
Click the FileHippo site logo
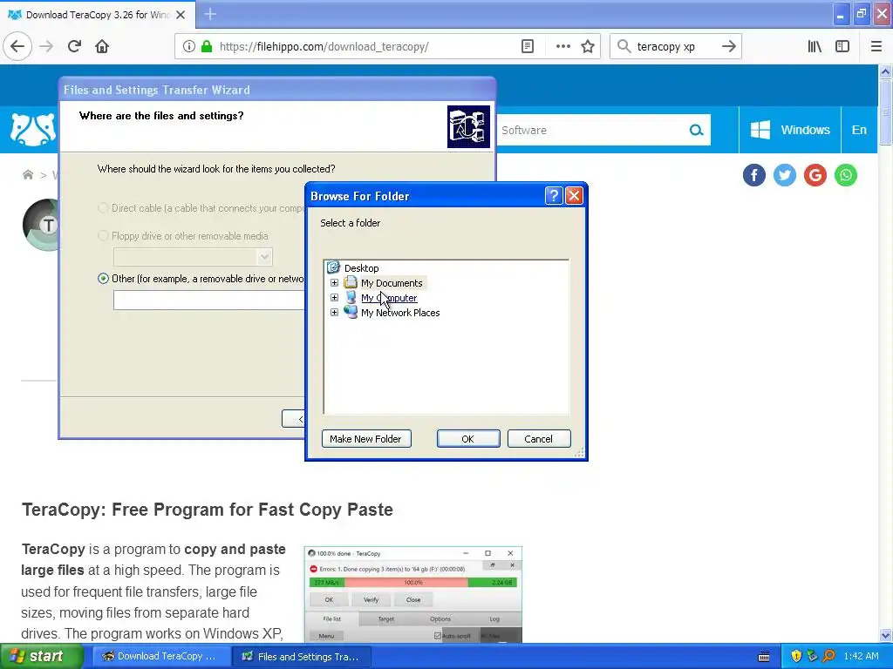coord(33,130)
